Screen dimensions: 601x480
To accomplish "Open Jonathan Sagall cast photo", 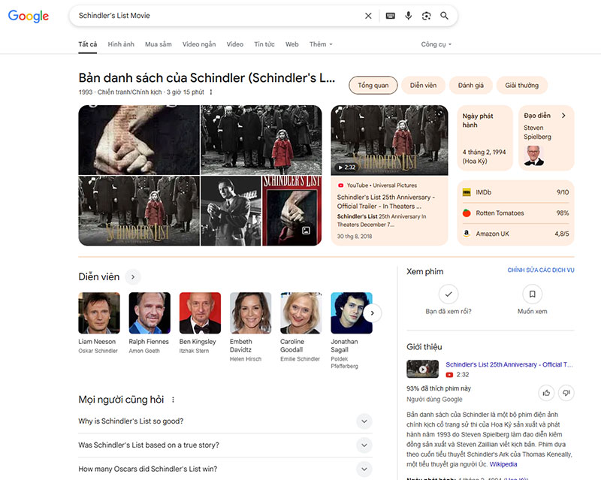I will click(x=352, y=312).
